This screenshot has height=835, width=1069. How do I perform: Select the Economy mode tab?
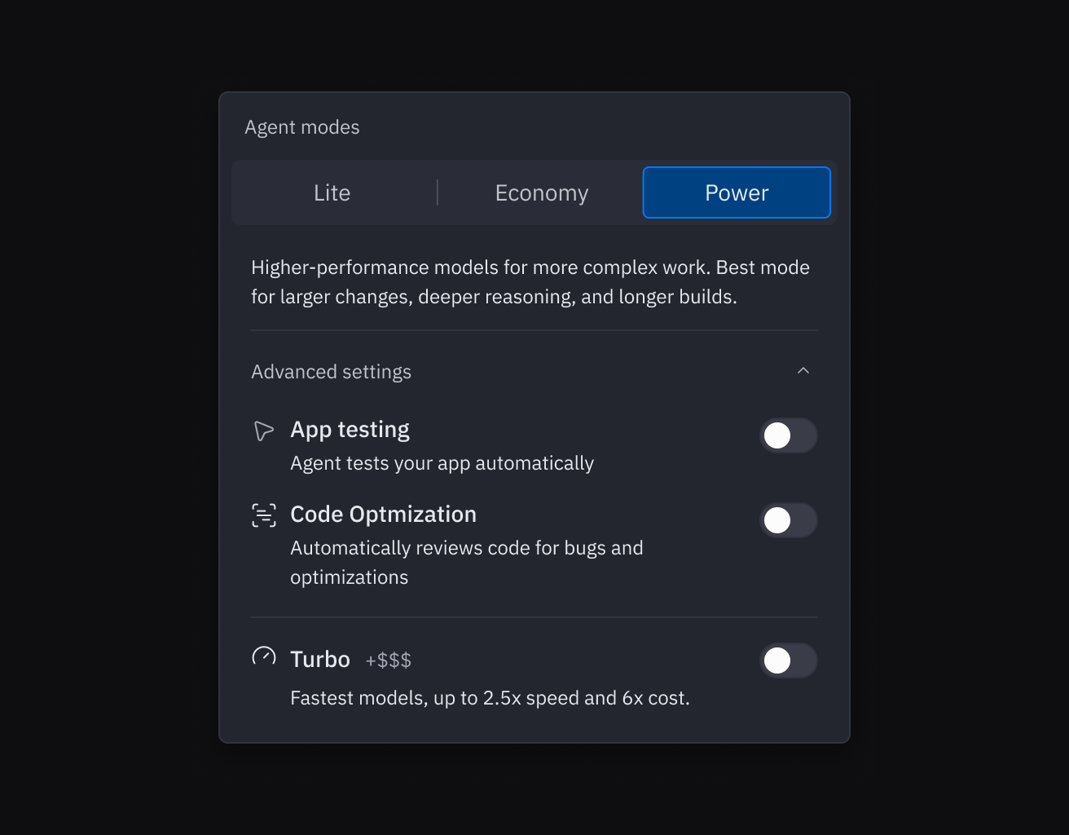pos(541,192)
